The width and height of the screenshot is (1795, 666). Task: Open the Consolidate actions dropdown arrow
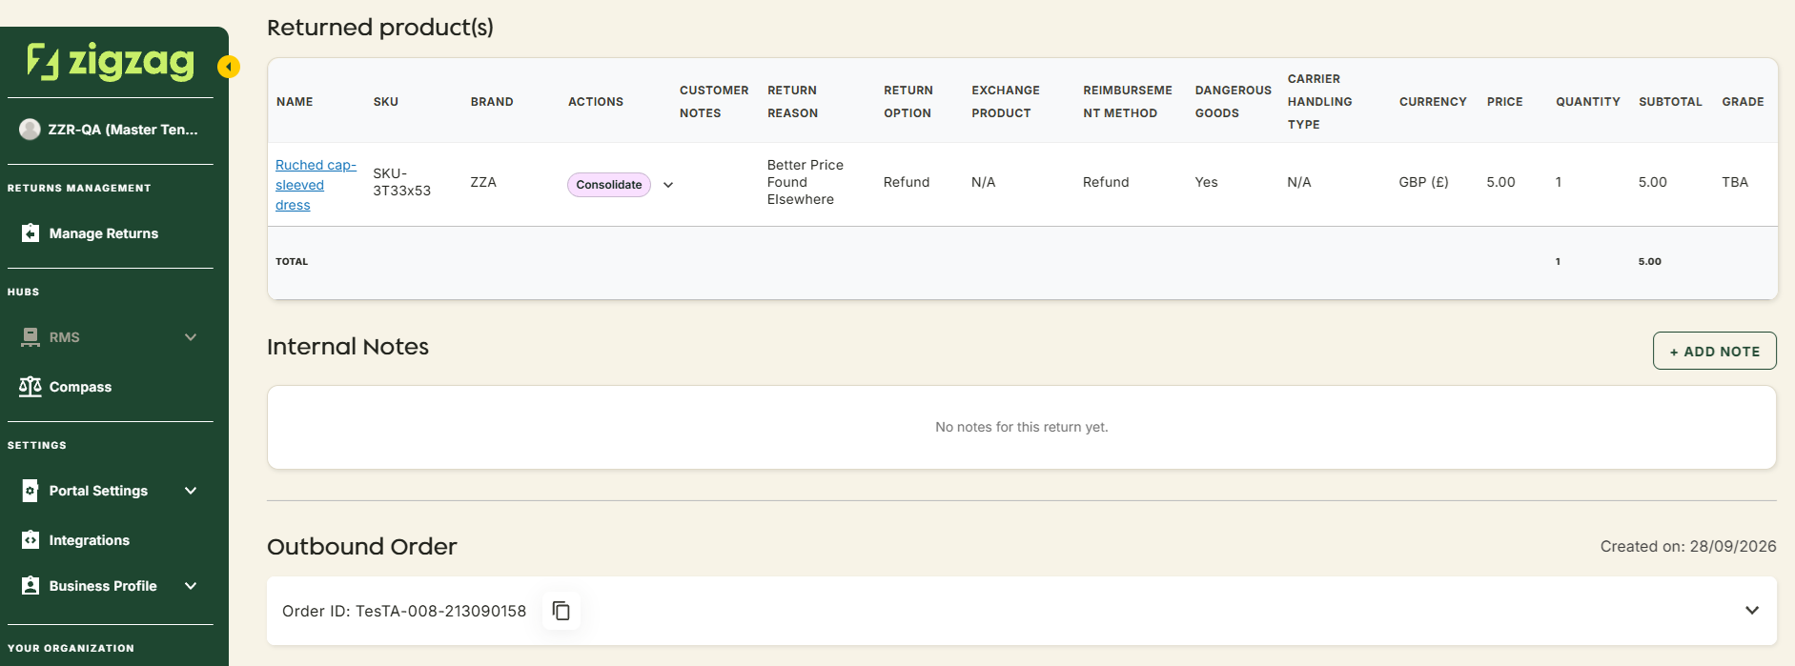click(x=668, y=185)
